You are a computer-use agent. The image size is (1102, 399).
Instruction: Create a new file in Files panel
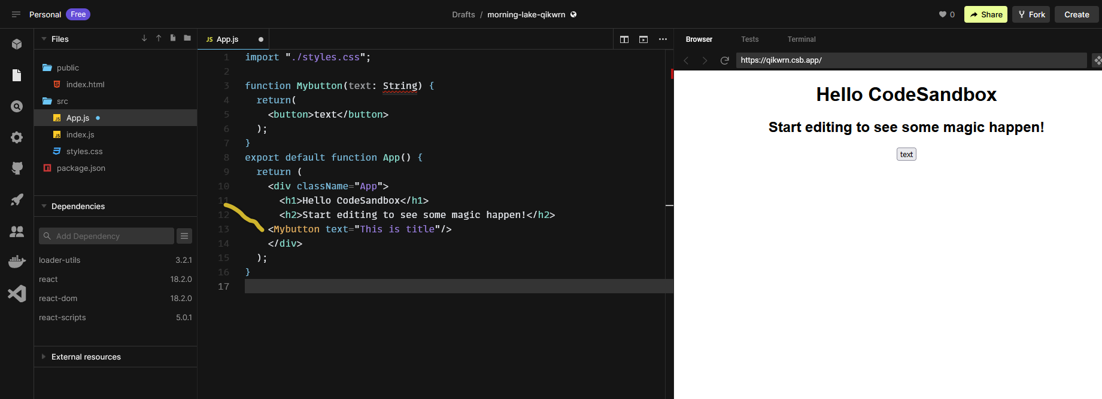pyautogui.click(x=173, y=38)
